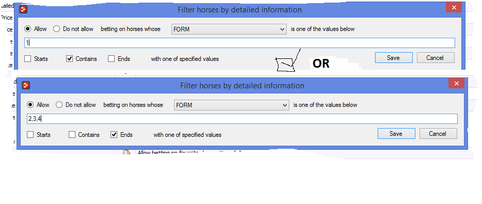Select Do not allow radio in upper dialog
Viewport: 482px width, 204px height.
click(56, 29)
